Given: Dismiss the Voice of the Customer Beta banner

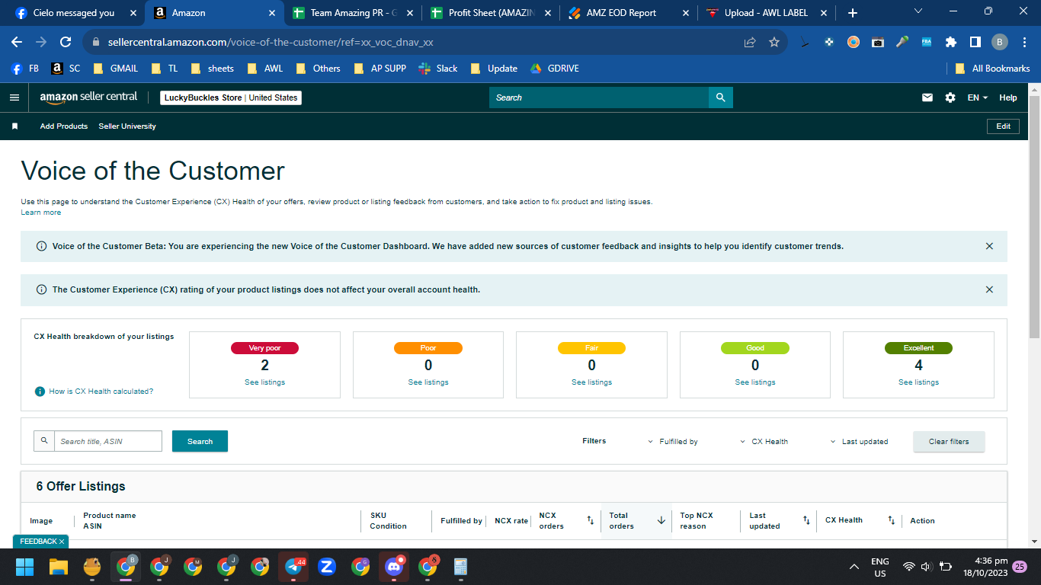Looking at the screenshot, I should pos(989,246).
